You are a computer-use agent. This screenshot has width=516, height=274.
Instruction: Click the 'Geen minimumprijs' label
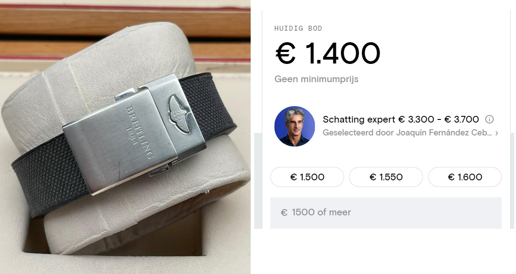(316, 79)
